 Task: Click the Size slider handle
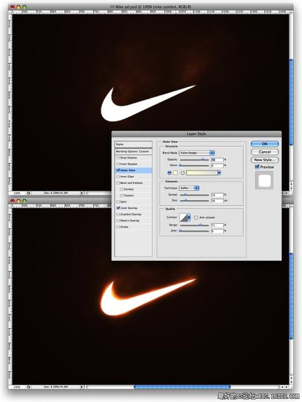coord(186,201)
